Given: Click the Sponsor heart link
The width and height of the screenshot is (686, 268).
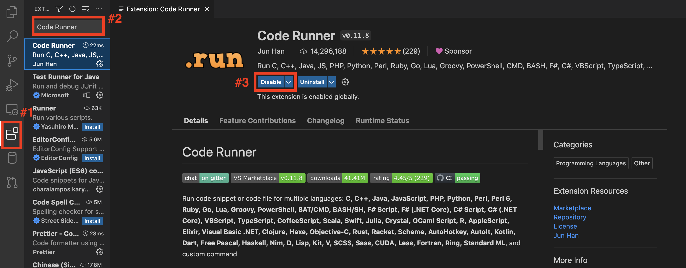Looking at the screenshot, I should click(x=454, y=51).
